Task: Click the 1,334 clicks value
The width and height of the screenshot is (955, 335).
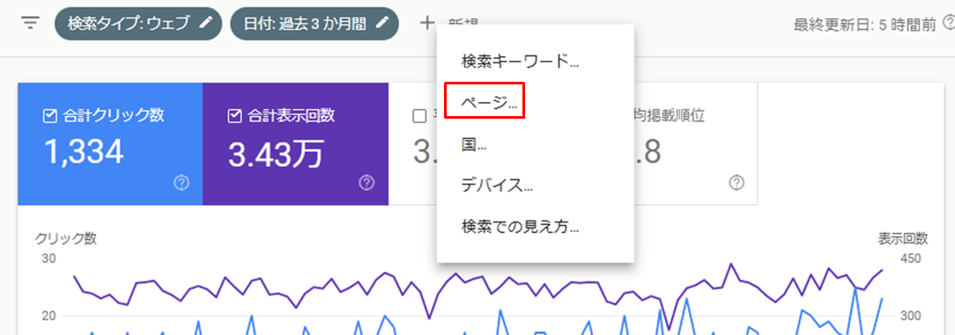Action: (x=85, y=150)
